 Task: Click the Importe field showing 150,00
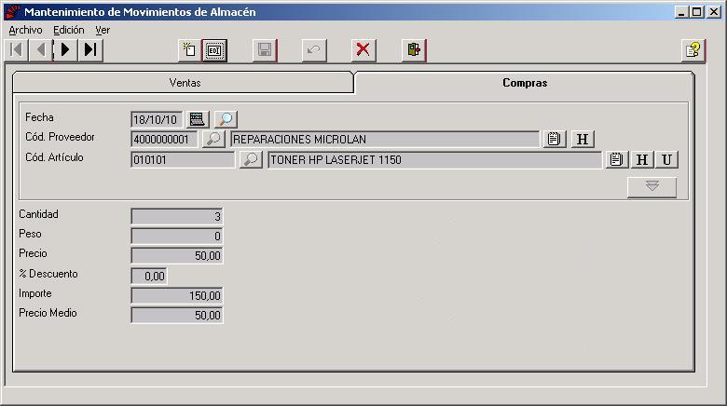click(177, 296)
